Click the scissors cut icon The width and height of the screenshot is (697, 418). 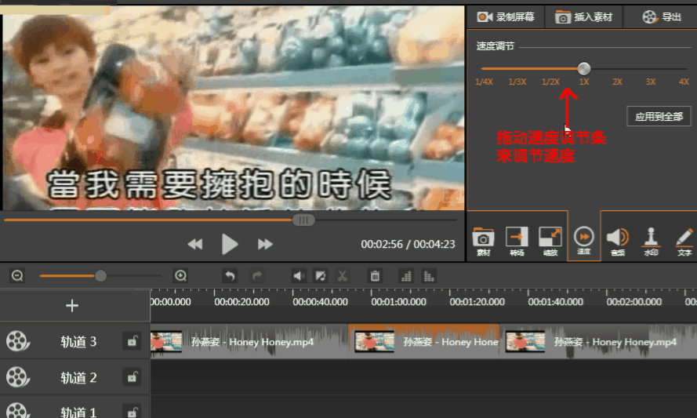342,276
